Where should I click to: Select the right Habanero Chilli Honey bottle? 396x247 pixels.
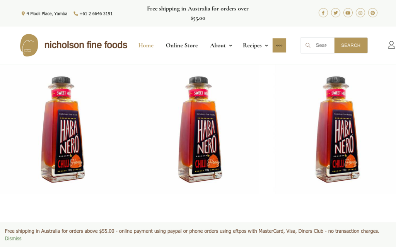(337, 129)
